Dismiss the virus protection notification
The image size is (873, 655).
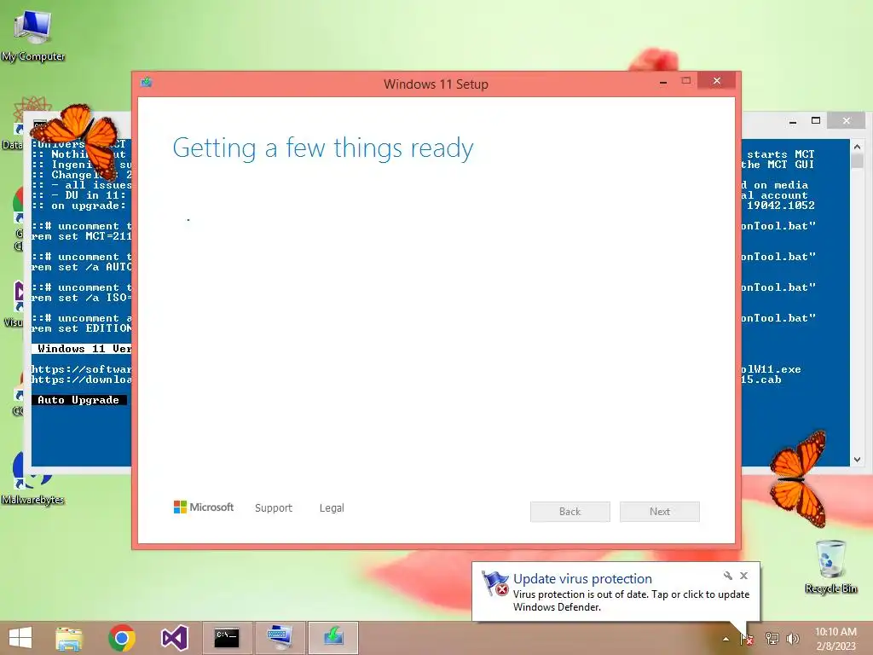[743, 576]
